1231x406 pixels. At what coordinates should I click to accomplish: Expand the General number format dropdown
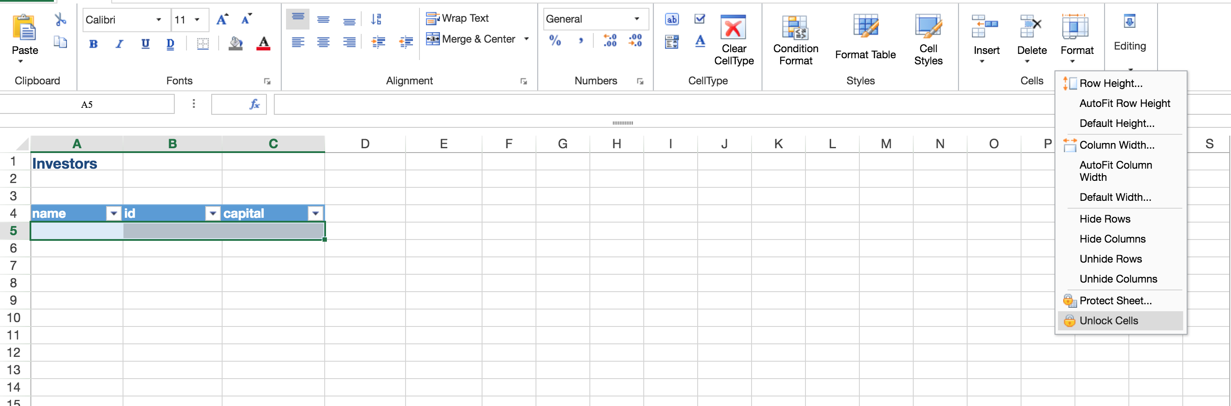(x=636, y=19)
